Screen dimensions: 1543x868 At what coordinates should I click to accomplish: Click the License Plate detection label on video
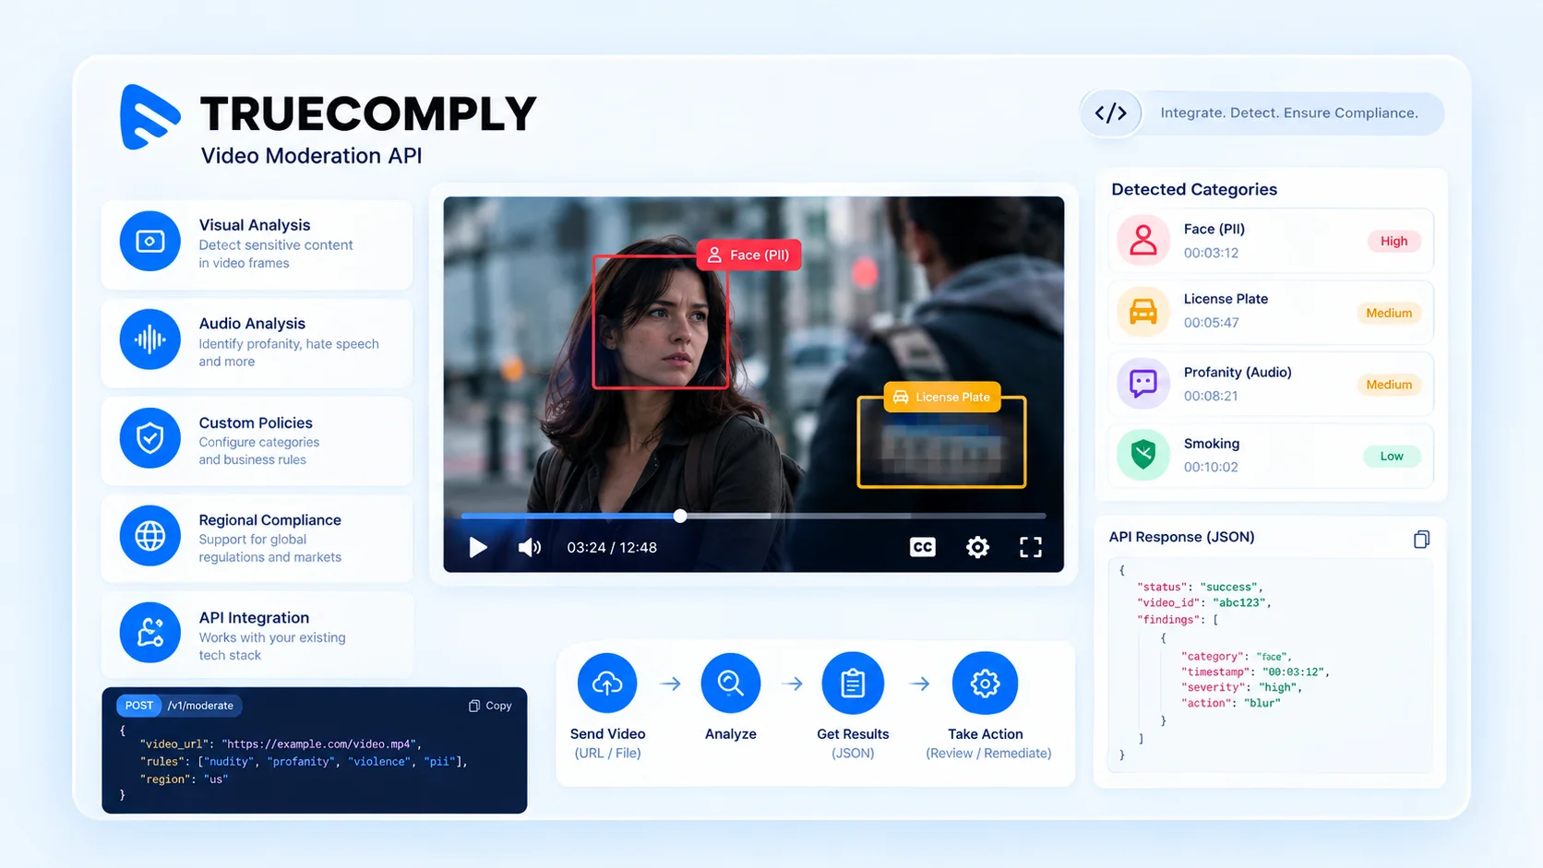[x=942, y=397]
